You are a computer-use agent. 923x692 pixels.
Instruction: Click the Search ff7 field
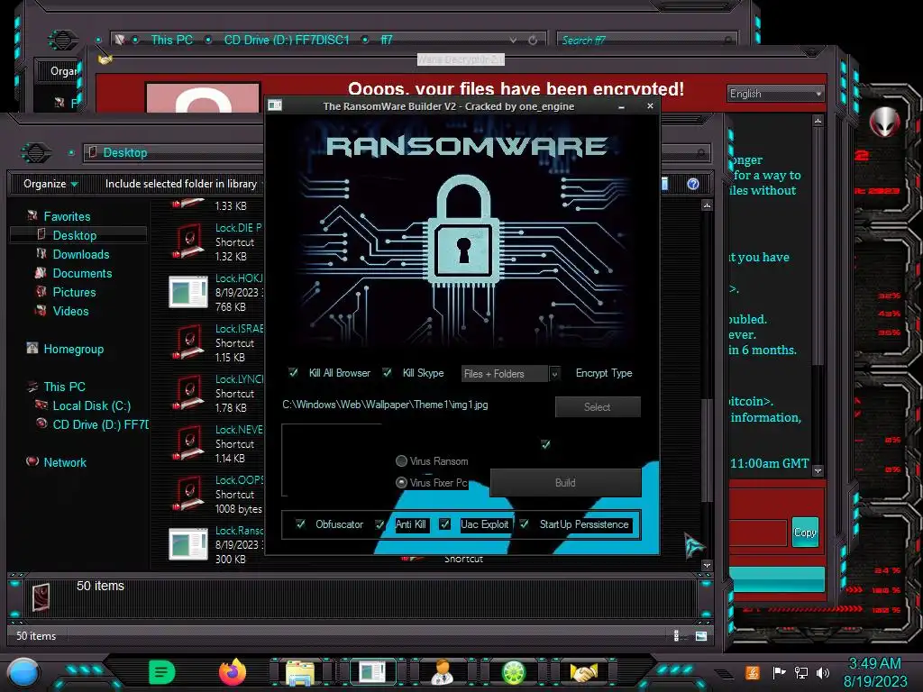point(645,40)
